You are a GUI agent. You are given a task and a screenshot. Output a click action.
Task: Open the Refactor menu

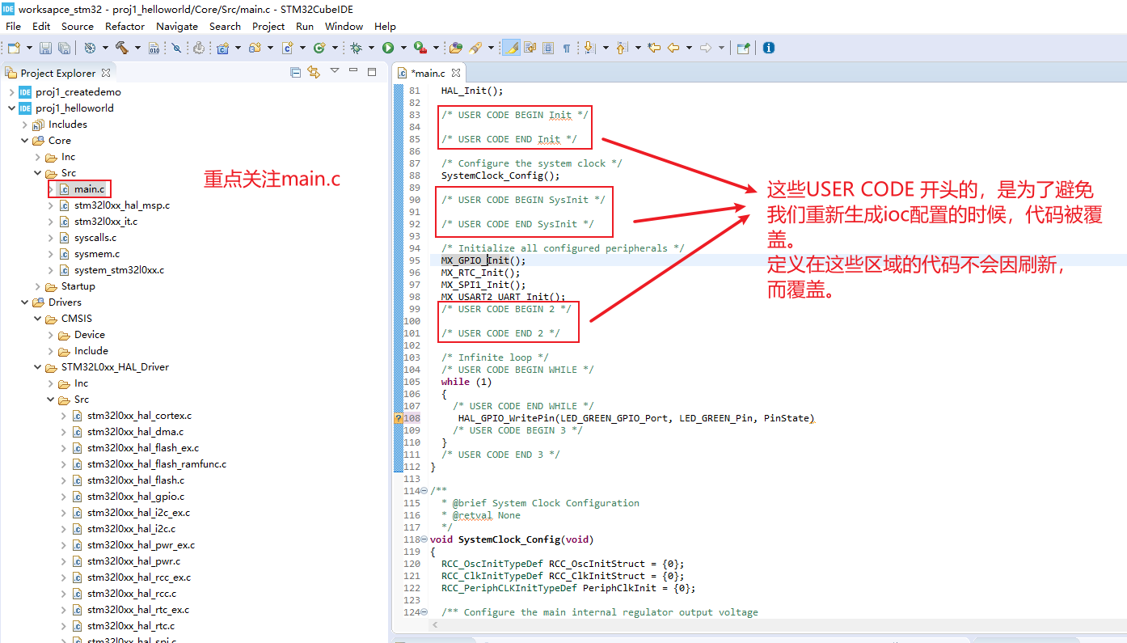125,26
